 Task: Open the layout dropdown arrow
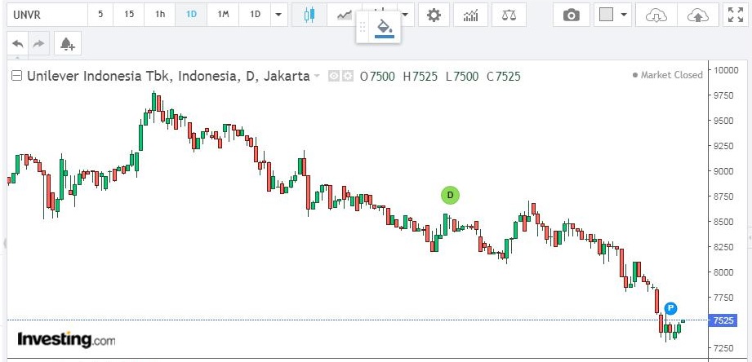click(x=624, y=15)
